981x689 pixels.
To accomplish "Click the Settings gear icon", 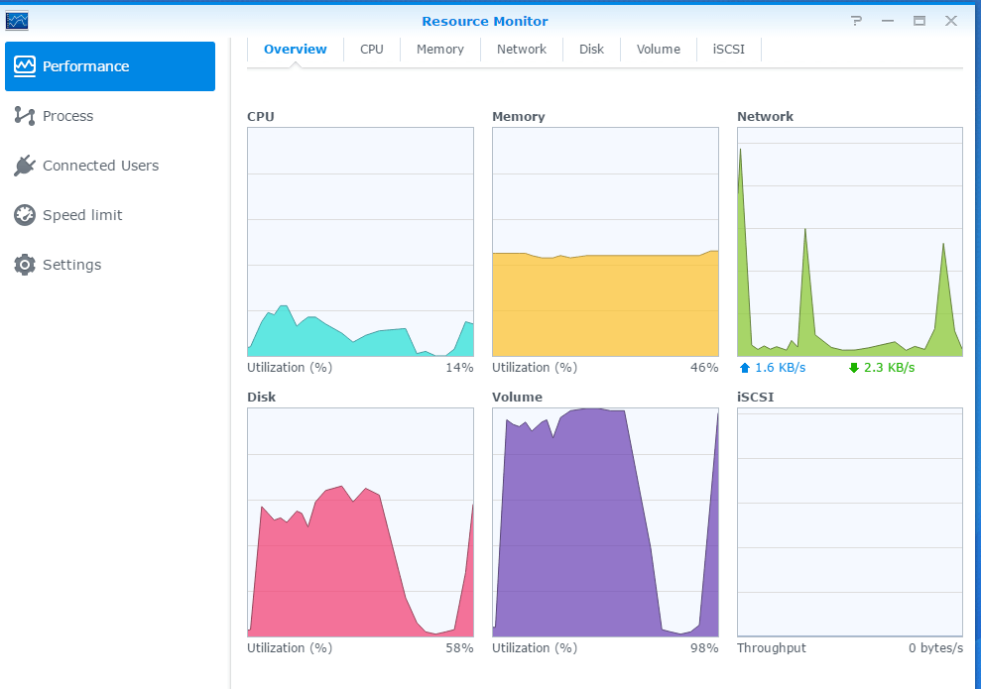I will [x=25, y=265].
